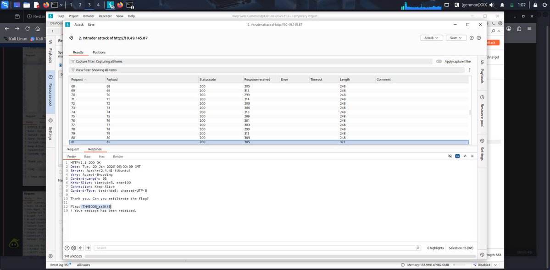The image size is (550, 270).
Task: Open the right sidebar Payloads panel
Action: point(482,72)
